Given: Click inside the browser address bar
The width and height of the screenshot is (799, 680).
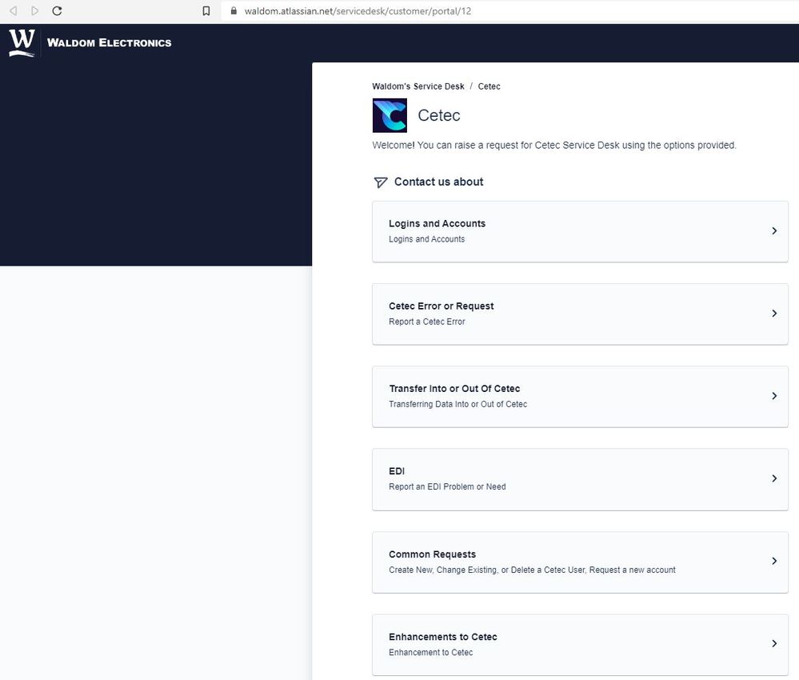Looking at the screenshot, I should 360,11.
